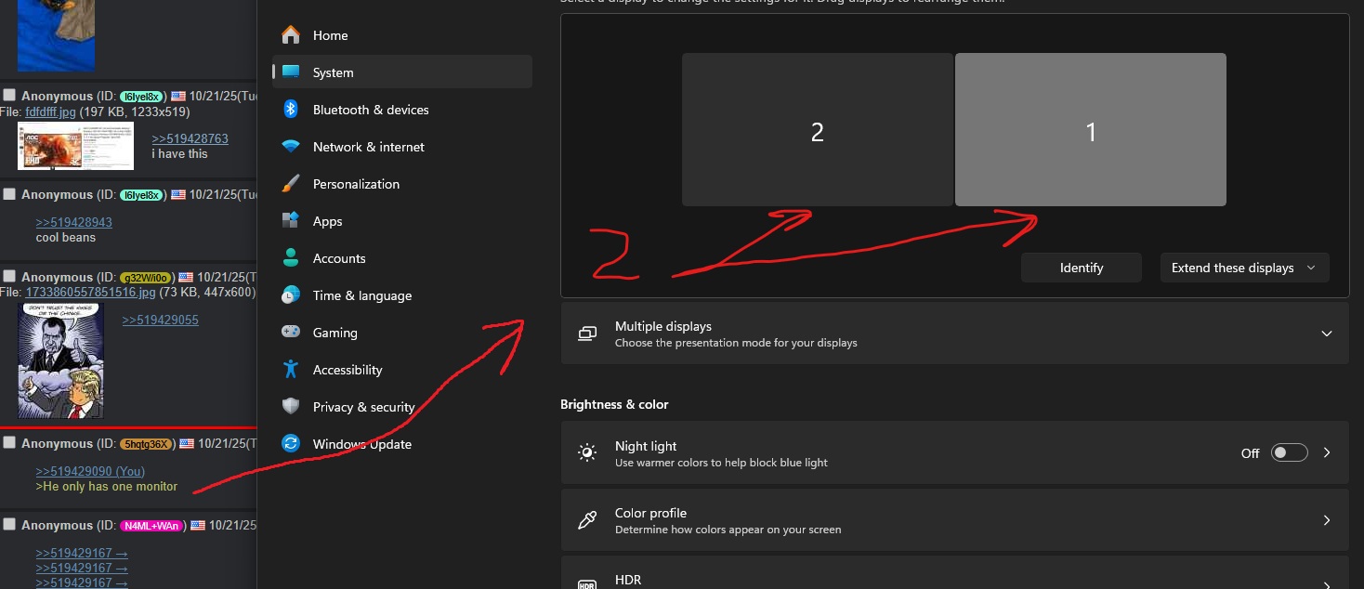Click poster ID g32Wi0o badge
This screenshot has height=589, width=1364.
145,277
